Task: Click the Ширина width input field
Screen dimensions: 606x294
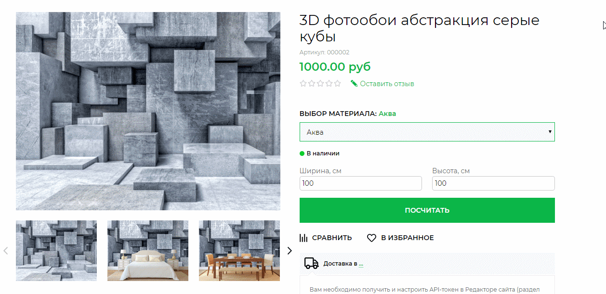Action: pyautogui.click(x=361, y=183)
